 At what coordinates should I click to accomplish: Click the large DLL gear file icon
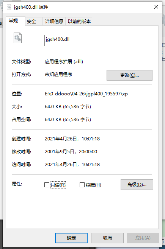coord(17,38)
